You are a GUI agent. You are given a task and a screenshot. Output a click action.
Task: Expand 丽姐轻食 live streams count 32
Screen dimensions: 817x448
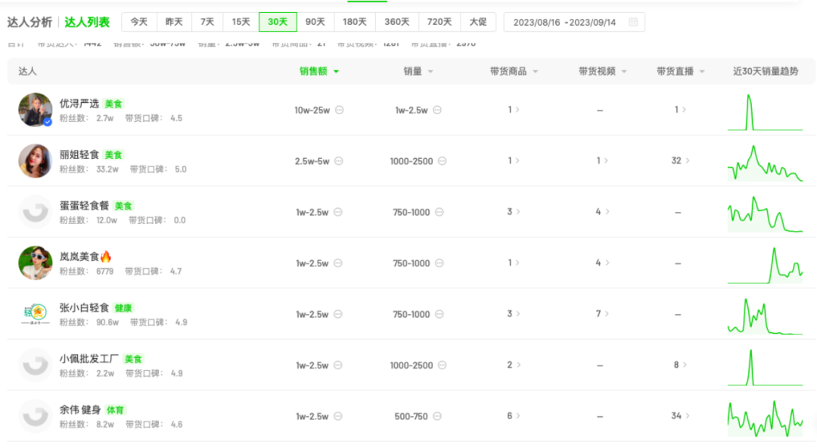(x=680, y=160)
